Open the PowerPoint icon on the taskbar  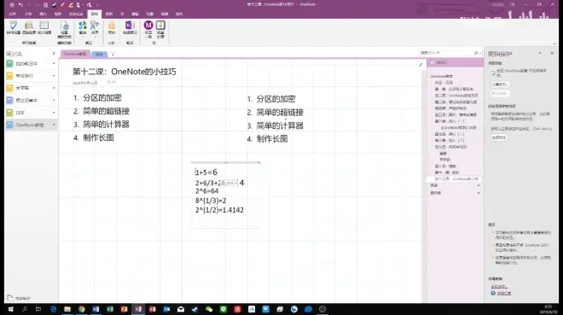point(125,309)
